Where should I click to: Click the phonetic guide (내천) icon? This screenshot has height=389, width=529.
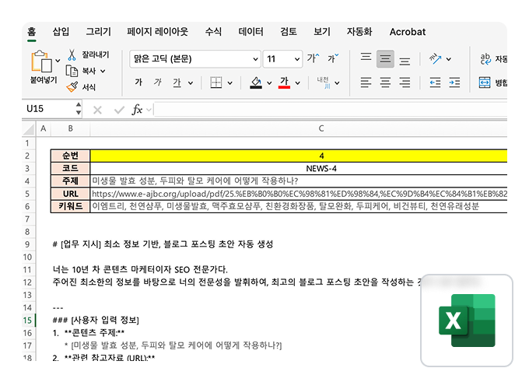click(x=323, y=82)
